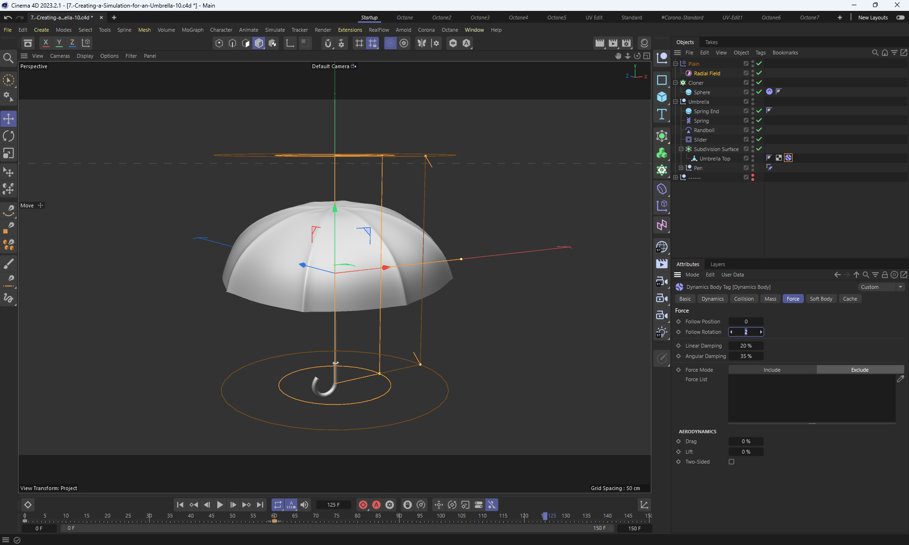Set Force Mode to Include
Image resolution: width=909 pixels, height=545 pixels.
[x=772, y=370]
